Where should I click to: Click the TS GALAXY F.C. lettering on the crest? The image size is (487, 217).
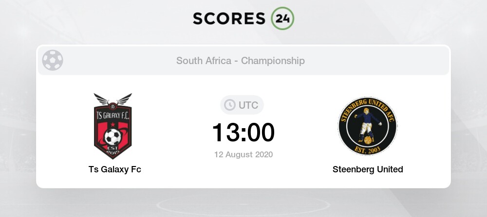coord(112,116)
